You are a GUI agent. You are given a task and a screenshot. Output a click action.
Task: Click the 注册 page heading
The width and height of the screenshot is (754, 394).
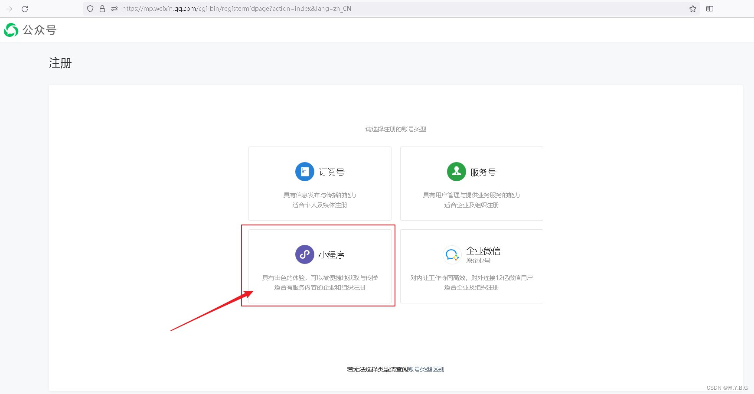(x=60, y=63)
